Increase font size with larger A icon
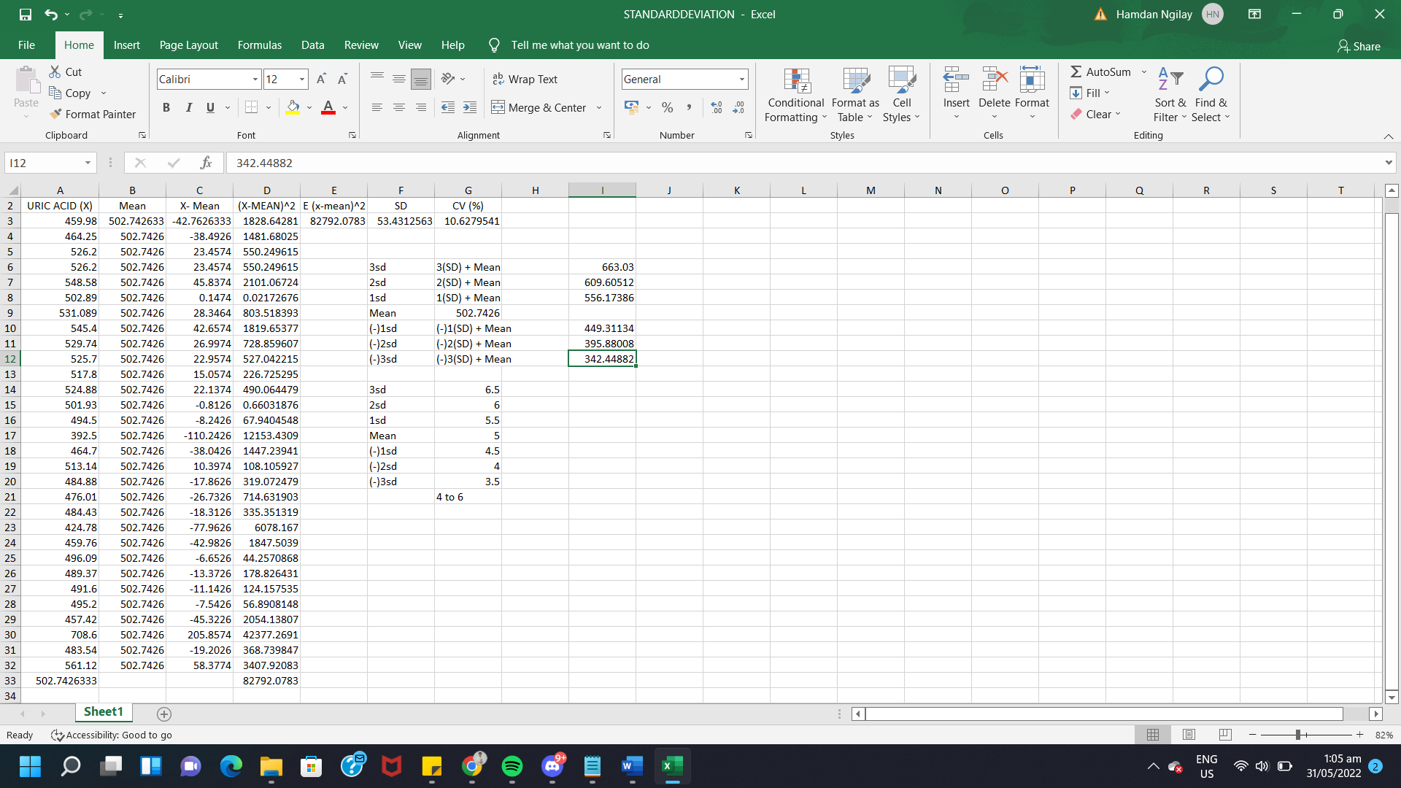Image resolution: width=1401 pixels, height=788 pixels. click(x=321, y=79)
